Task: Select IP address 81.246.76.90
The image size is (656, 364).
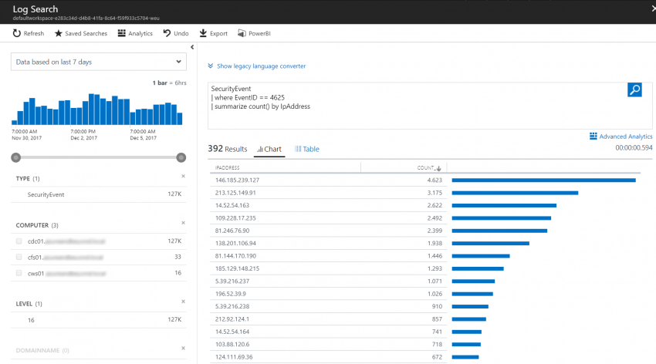Action: tap(232, 231)
